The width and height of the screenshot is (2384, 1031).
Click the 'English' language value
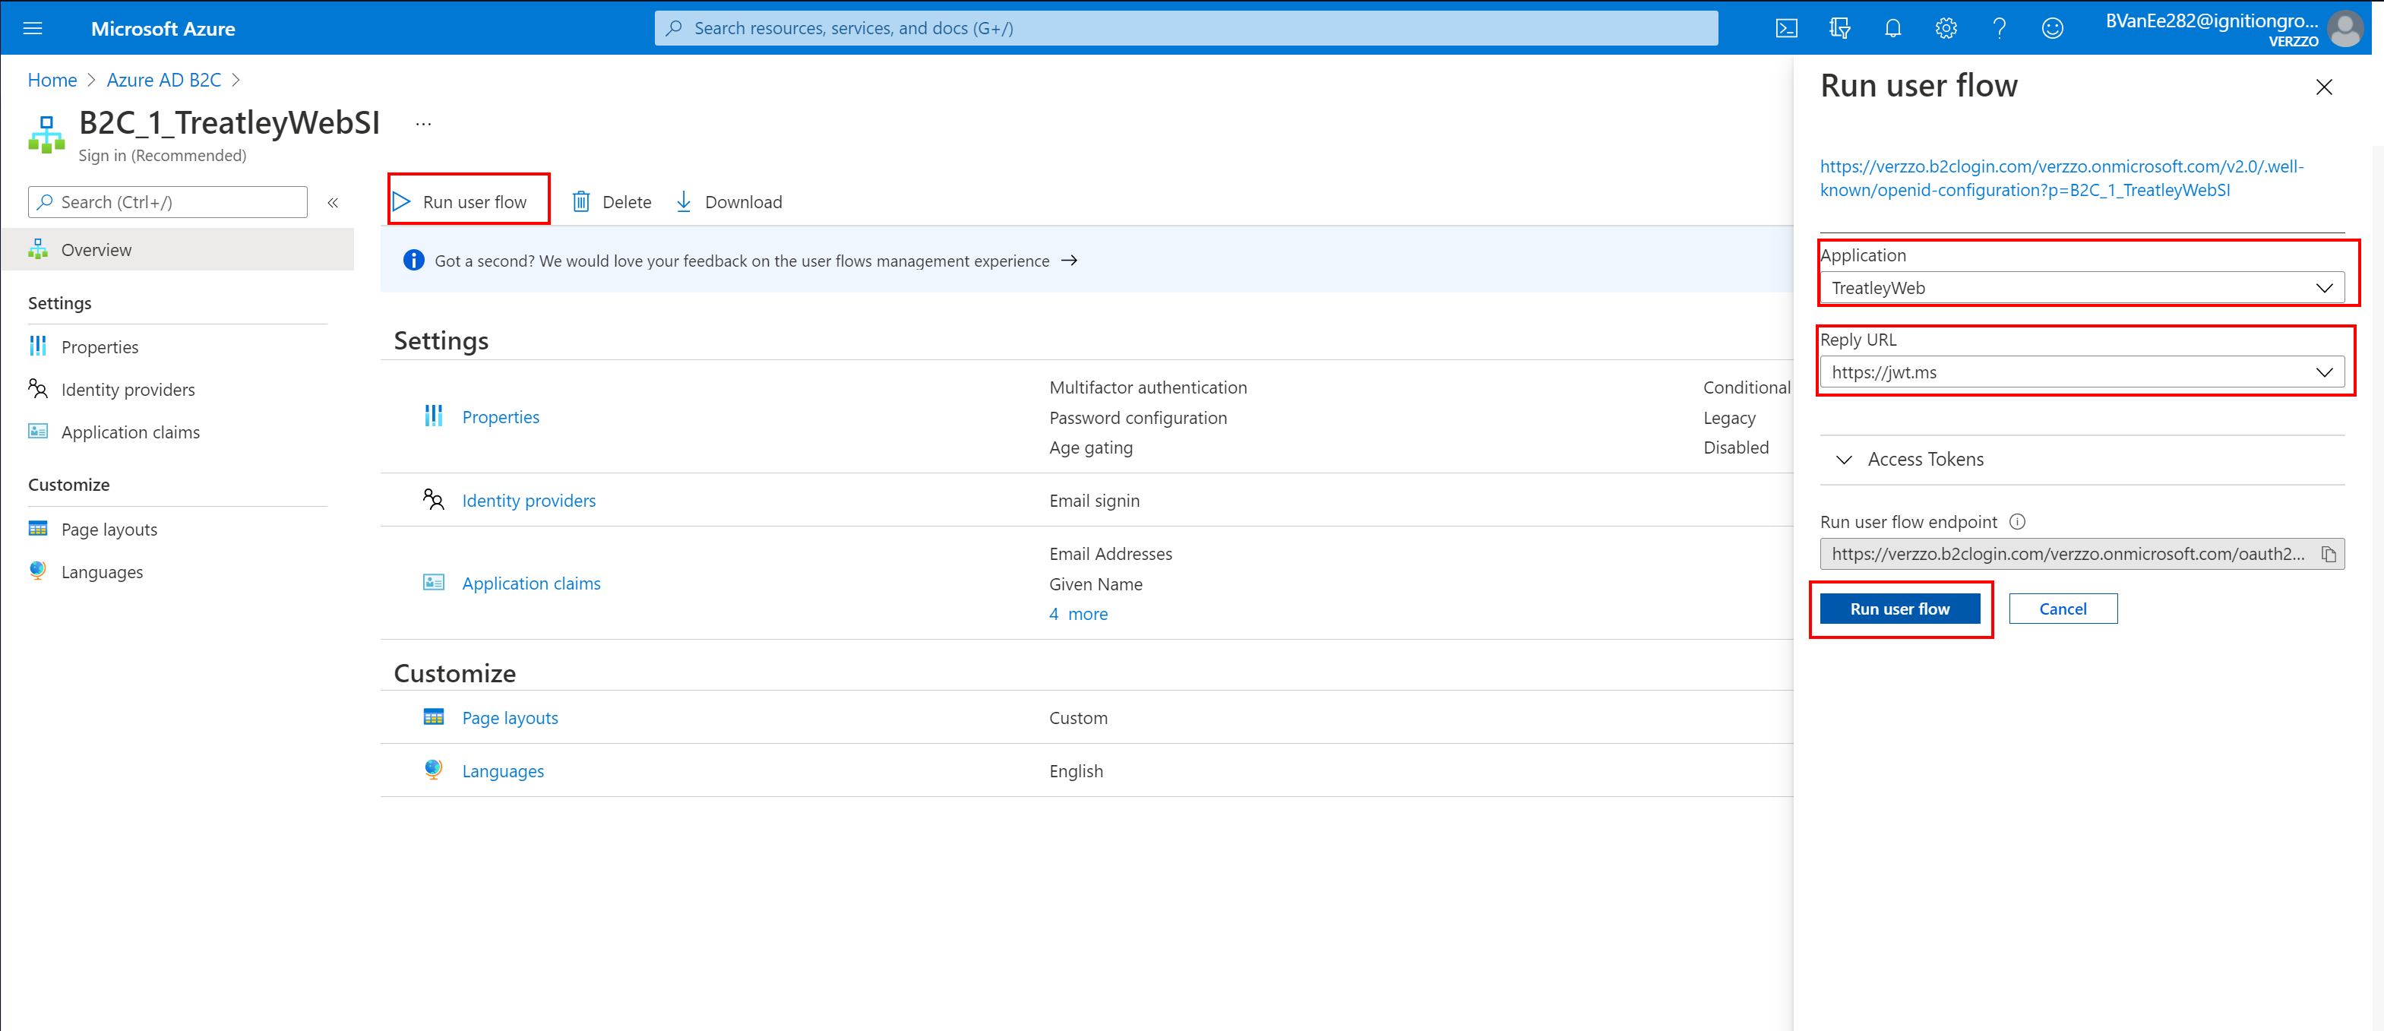pos(1076,772)
